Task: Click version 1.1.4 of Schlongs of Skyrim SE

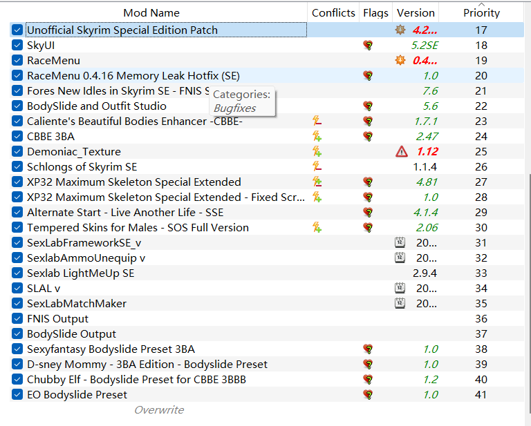Action: (425, 166)
